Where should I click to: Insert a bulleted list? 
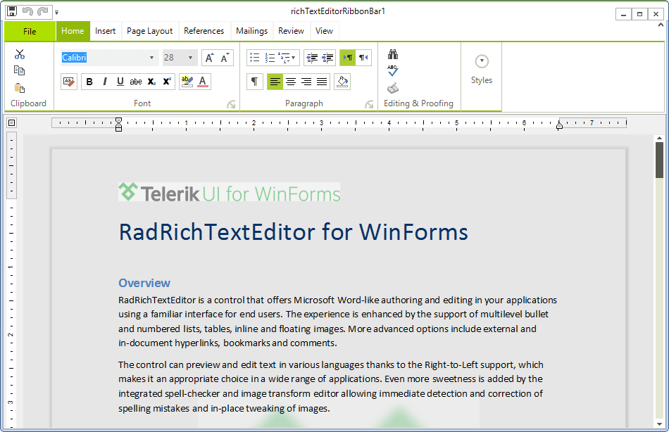(255, 58)
